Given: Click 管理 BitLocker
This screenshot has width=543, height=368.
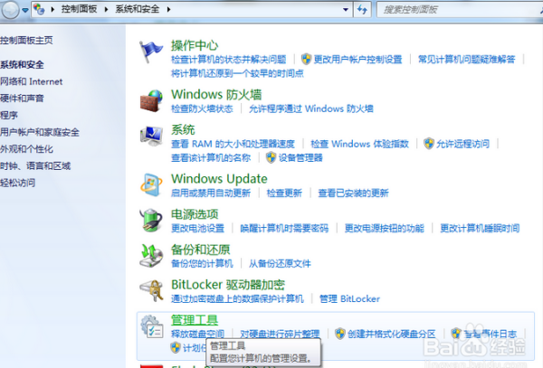Looking at the screenshot, I should coord(349,298).
